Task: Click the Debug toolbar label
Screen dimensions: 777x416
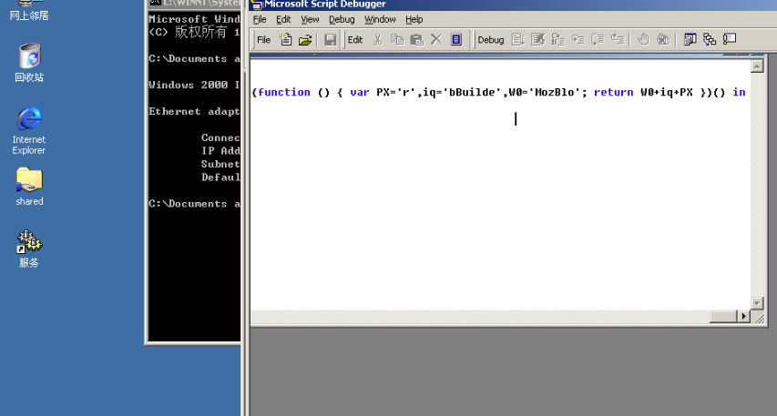Action: pos(491,40)
